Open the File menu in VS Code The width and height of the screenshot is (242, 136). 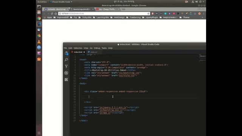point(65,48)
